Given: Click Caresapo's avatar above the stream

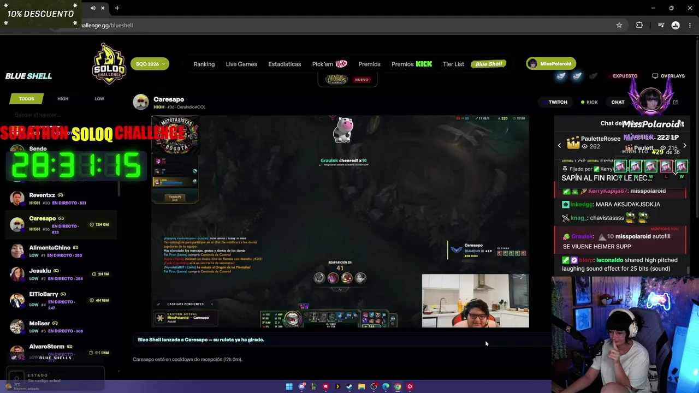Looking at the screenshot, I should tap(141, 102).
